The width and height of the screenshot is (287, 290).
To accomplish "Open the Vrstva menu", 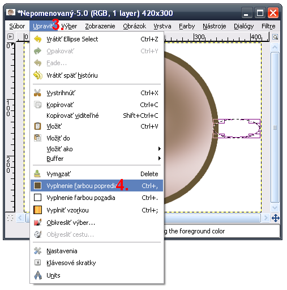I will tap(162, 26).
